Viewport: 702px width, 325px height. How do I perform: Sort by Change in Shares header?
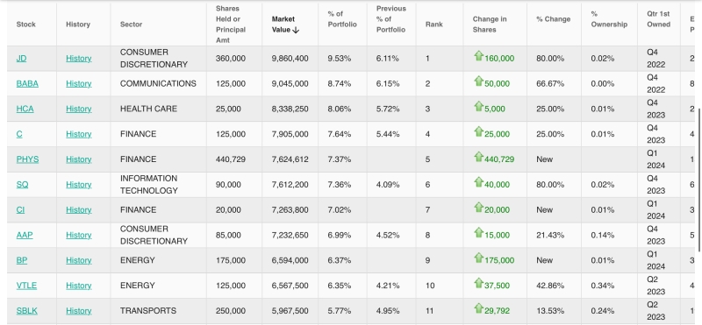490,25
